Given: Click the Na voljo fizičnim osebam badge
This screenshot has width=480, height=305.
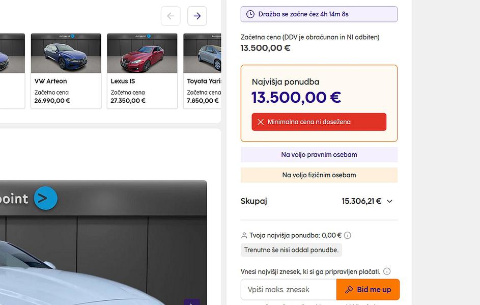Looking at the screenshot, I should (319, 175).
